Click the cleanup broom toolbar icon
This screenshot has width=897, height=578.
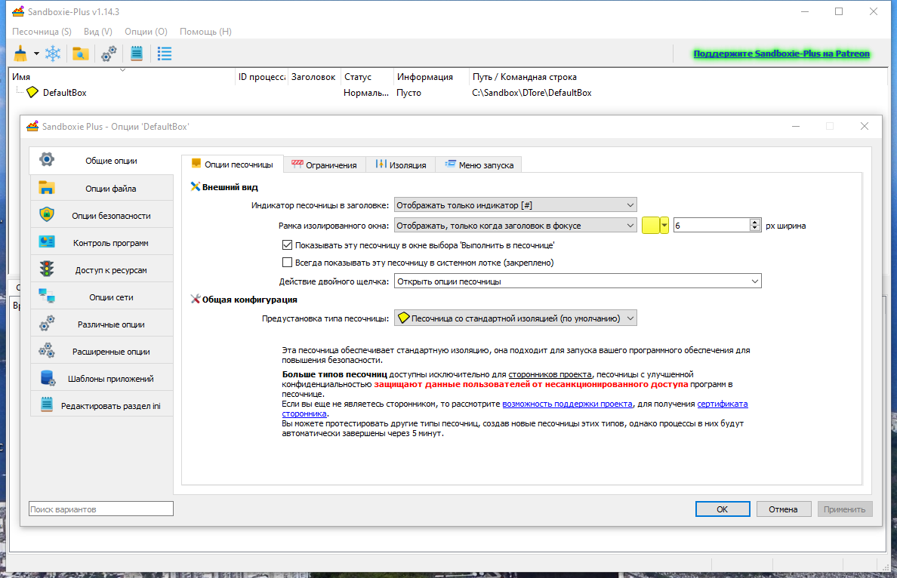point(20,54)
